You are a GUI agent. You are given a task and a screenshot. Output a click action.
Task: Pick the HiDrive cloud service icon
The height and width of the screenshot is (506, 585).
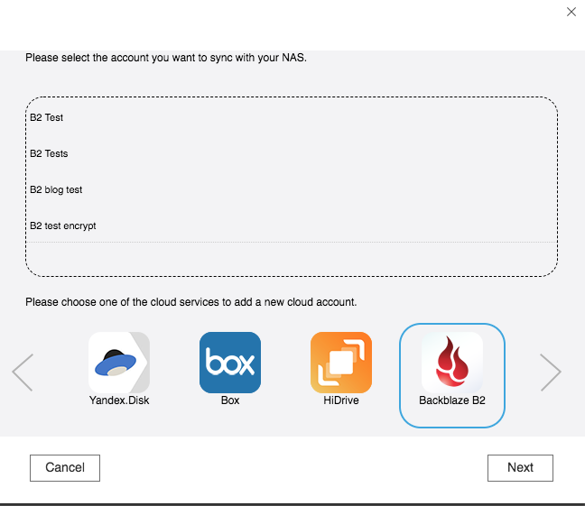[x=341, y=363]
